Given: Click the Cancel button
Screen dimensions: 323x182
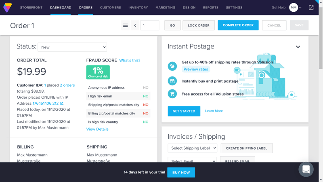Looking at the screenshot, I should (x=274, y=25).
